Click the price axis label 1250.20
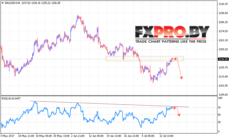 point(223,49)
